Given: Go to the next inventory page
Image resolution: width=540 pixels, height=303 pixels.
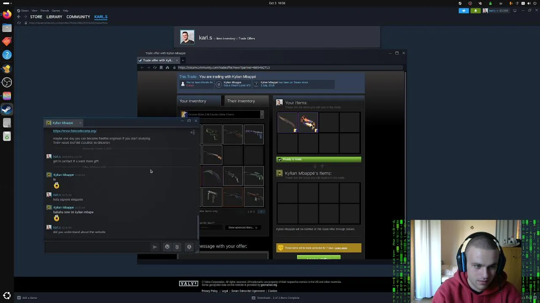Looking at the screenshot, I should click(261, 212).
